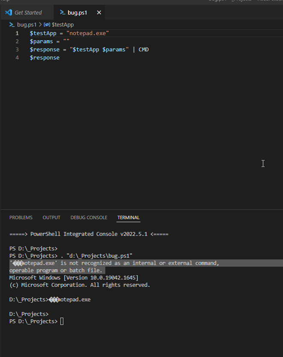
Task: Click line number 3 in the gutter
Action: 17,50
